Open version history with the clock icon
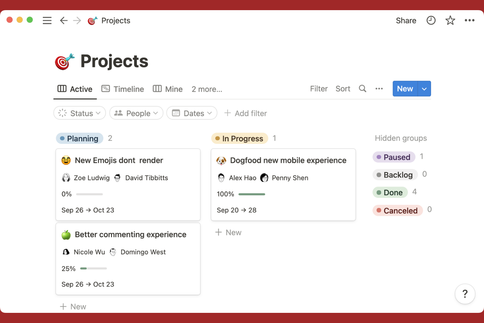484x323 pixels. [431, 20]
